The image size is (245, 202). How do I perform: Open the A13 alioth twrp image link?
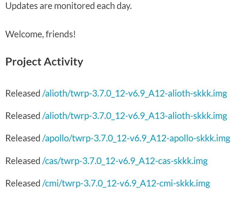point(134,116)
